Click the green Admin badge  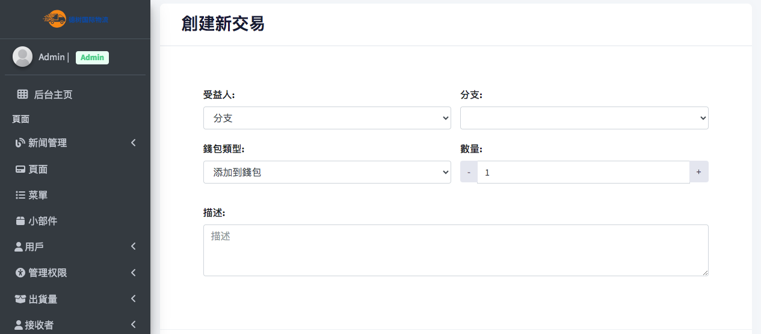(x=92, y=57)
